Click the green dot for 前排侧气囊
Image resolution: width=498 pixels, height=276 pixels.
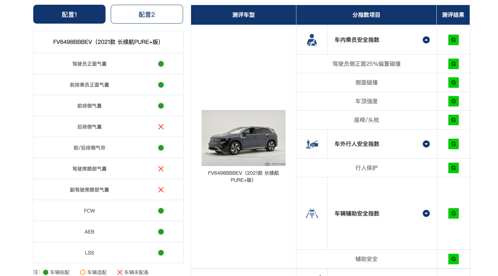[x=161, y=106]
